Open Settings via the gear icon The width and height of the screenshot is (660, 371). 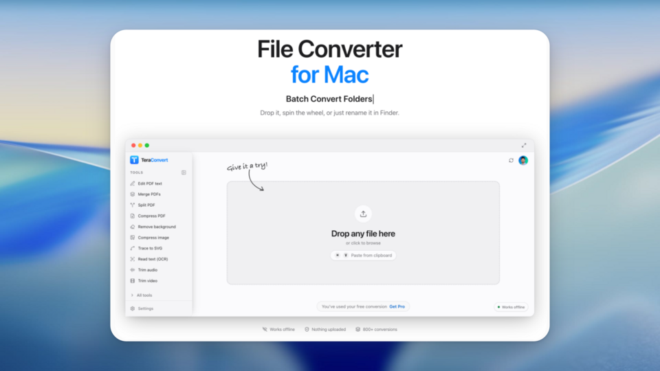[133, 308]
